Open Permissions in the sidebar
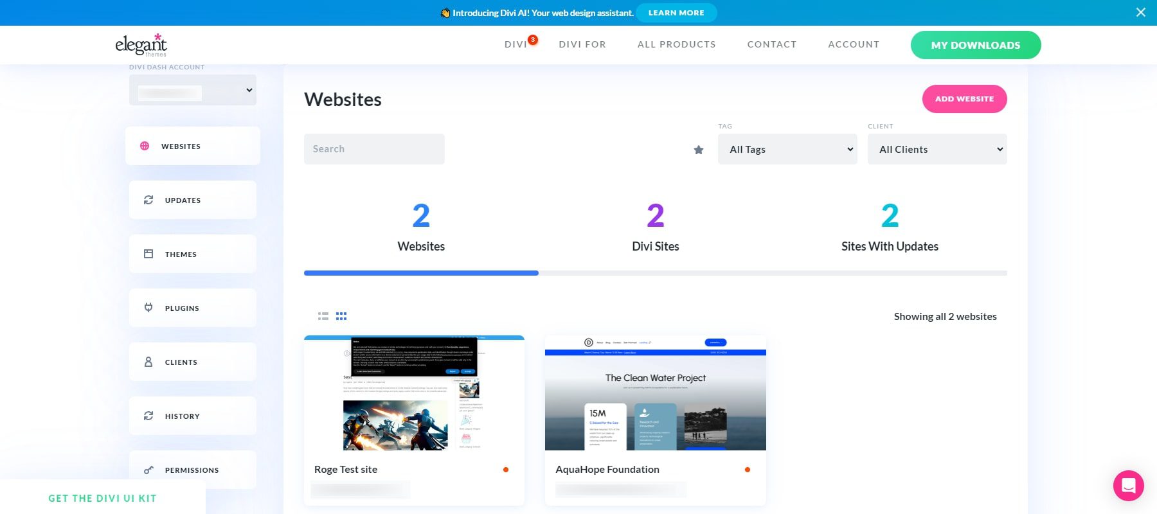1157x514 pixels. pos(193,470)
